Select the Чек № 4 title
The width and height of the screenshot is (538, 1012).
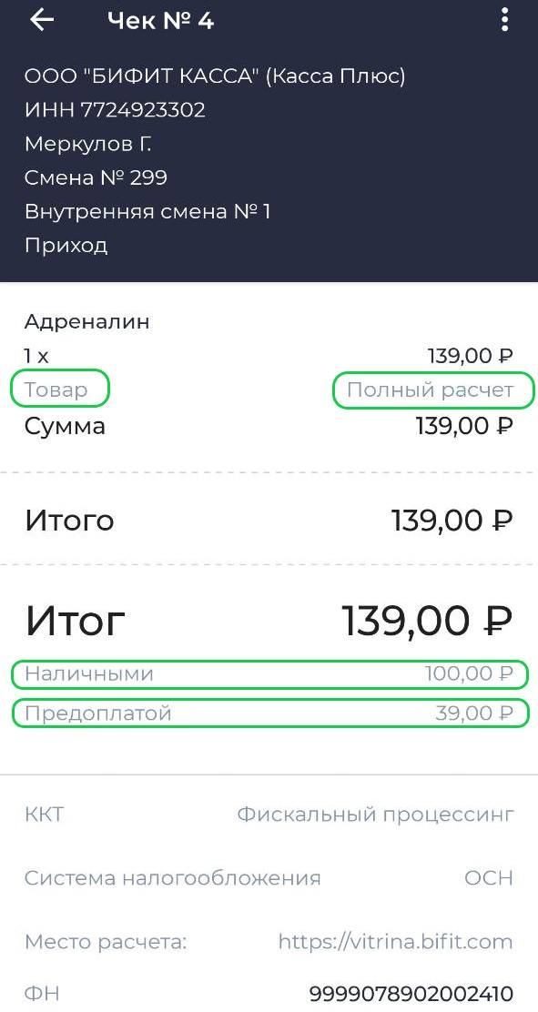tap(160, 21)
